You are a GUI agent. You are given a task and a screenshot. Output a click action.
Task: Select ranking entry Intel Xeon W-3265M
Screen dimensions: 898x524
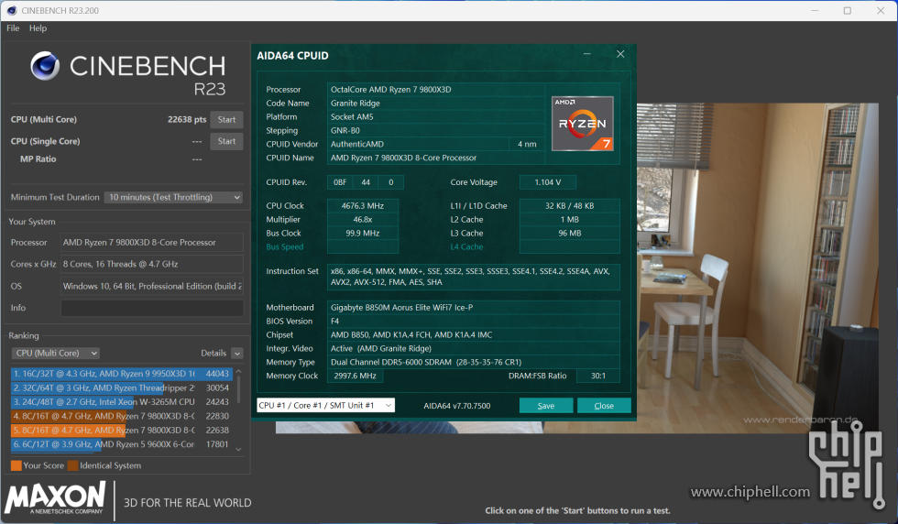pos(121,402)
